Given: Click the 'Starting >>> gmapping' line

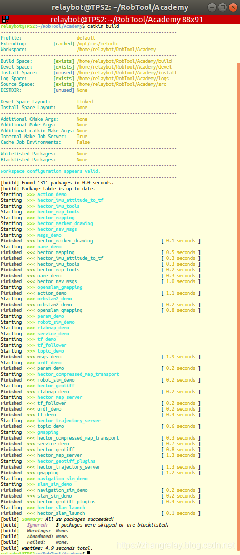Looking at the screenshot, I should tap(29, 432).
